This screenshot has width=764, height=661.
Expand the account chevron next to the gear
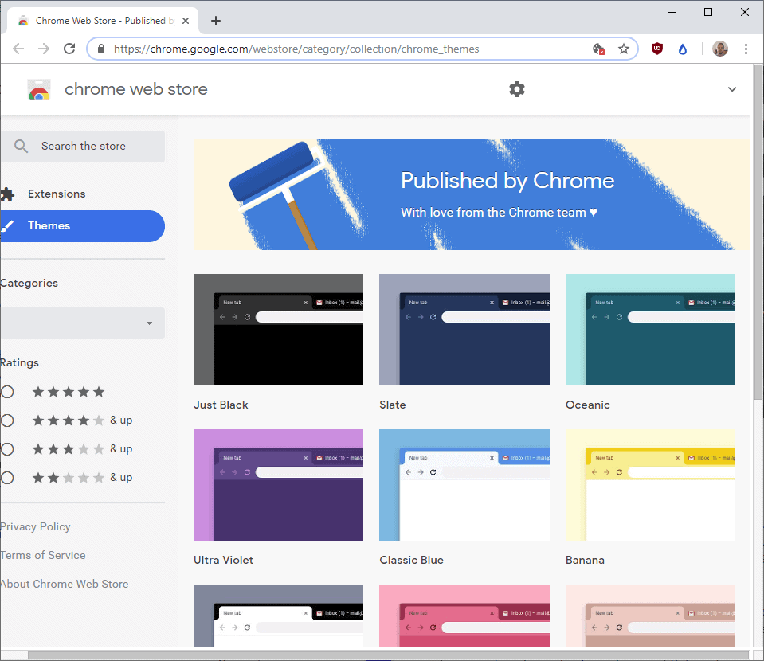(x=731, y=89)
